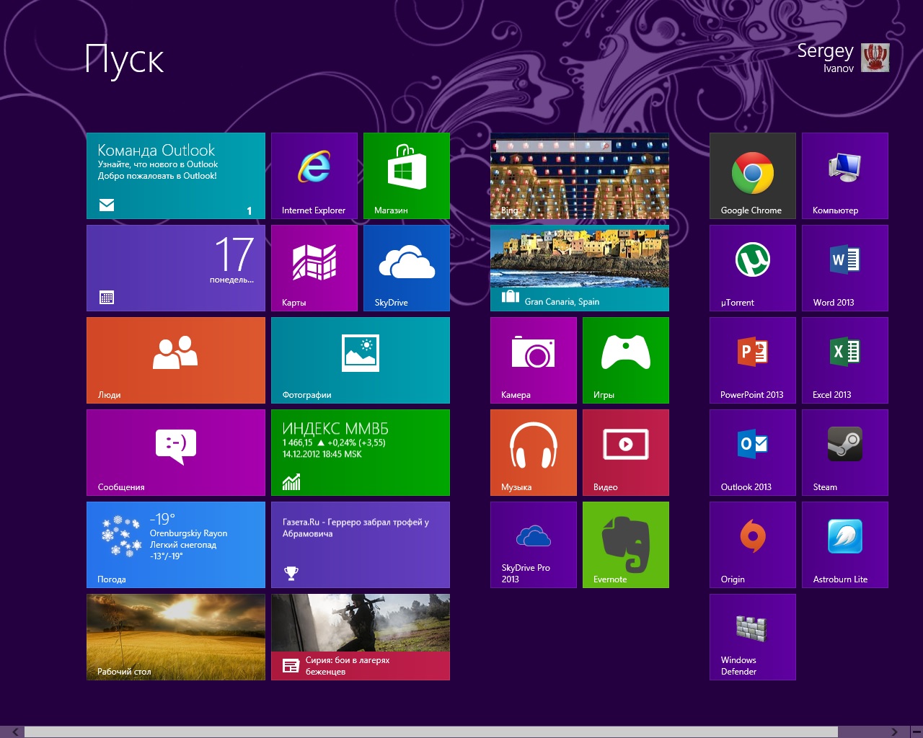Launch Excel 2013

845,360
